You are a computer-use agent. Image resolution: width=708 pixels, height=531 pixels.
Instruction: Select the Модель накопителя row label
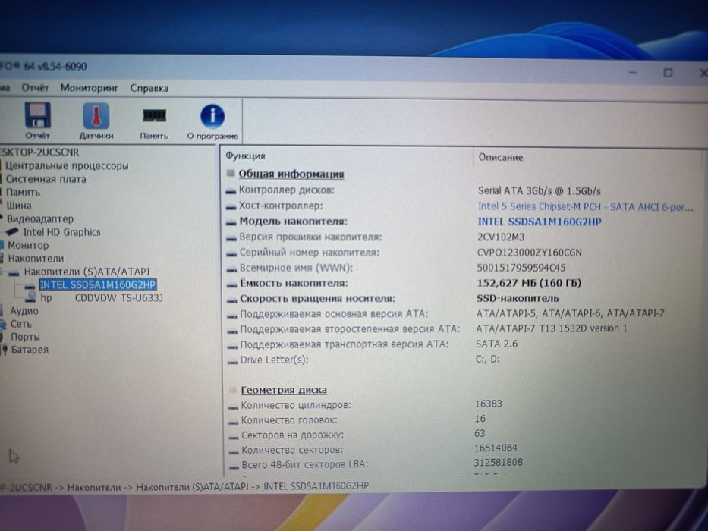coord(293,222)
